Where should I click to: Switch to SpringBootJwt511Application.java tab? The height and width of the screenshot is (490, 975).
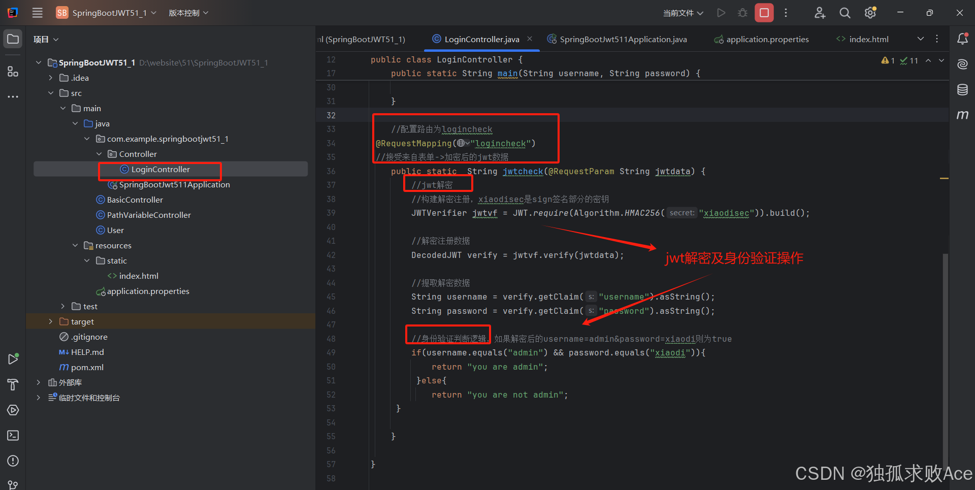[x=617, y=39]
